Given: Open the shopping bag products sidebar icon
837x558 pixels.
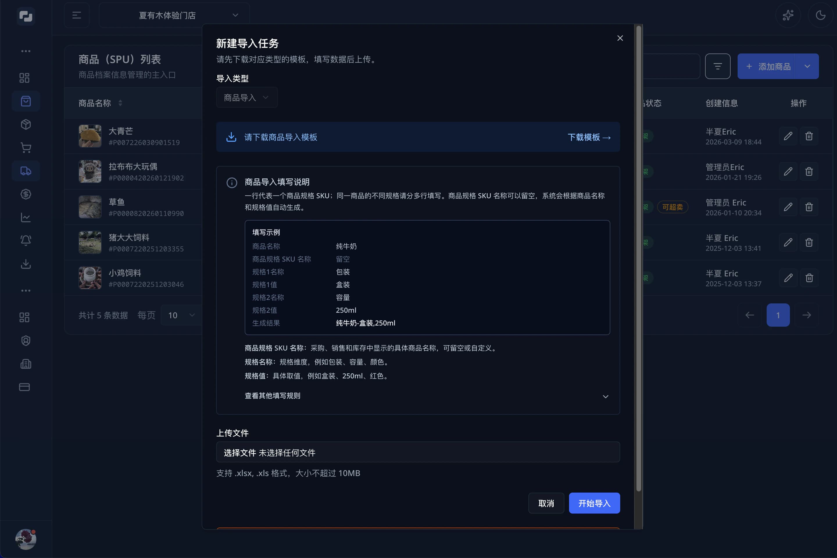Looking at the screenshot, I should 26,101.
